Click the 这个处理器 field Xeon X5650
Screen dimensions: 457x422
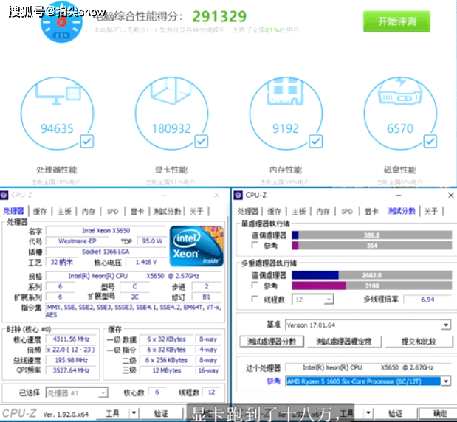(x=368, y=368)
